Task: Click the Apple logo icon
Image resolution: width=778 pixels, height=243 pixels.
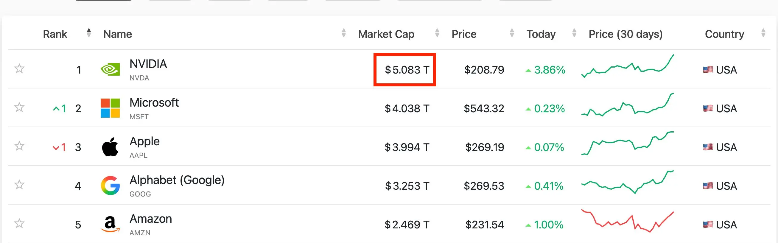Action: [x=110, y=147]
